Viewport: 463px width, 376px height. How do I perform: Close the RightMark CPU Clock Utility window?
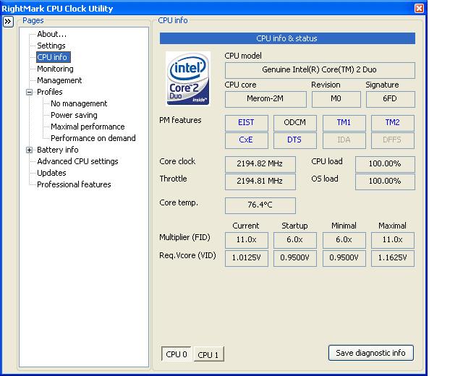pos(419,8)
